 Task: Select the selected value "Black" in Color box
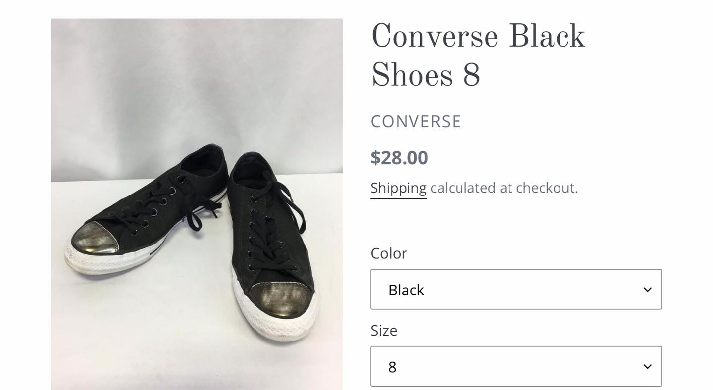click(406, 290)
